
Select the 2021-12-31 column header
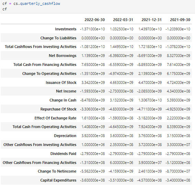[x=152, y=20]
